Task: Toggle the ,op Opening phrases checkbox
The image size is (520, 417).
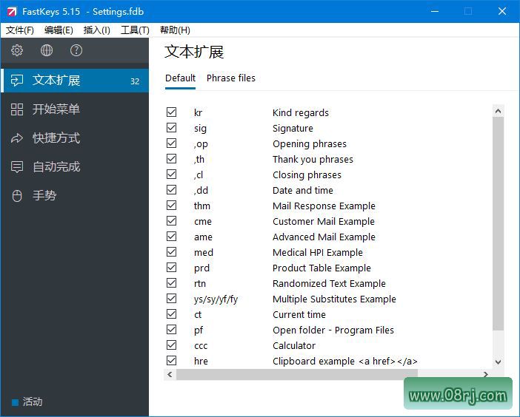Action: pos(171,143)
